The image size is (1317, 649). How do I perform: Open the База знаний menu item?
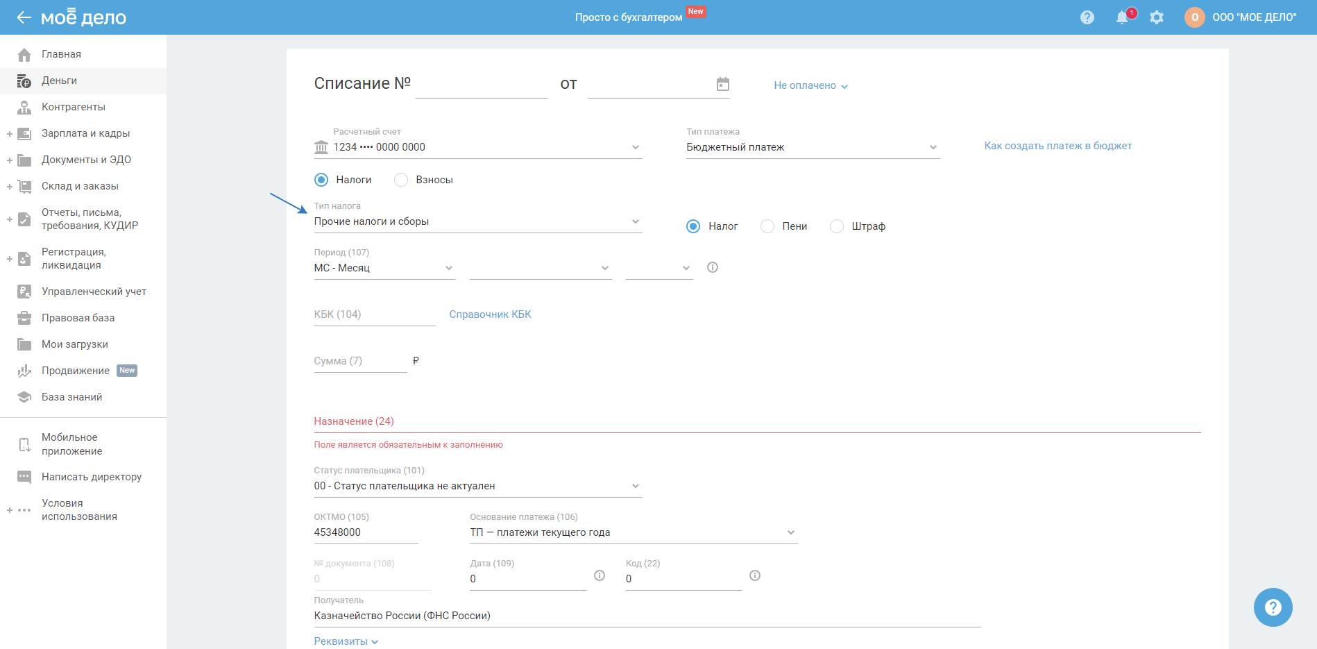pos(83,398)
